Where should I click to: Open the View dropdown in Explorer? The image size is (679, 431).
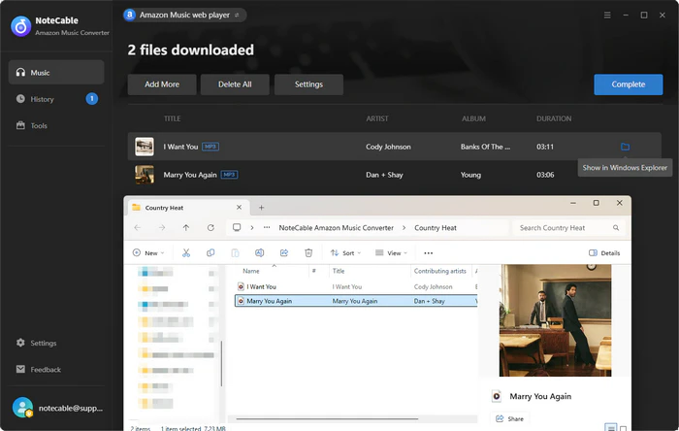pos(391,253)
